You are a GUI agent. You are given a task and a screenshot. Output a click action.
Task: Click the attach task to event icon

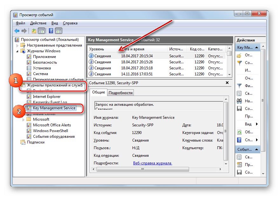tap(239, 165)
